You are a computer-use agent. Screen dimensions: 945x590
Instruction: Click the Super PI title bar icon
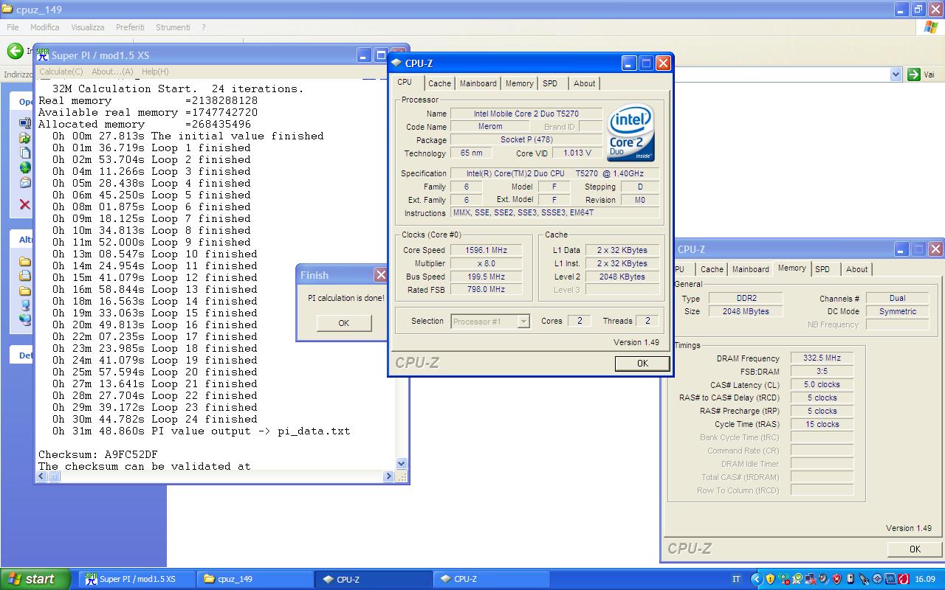[x=43, y=55]
